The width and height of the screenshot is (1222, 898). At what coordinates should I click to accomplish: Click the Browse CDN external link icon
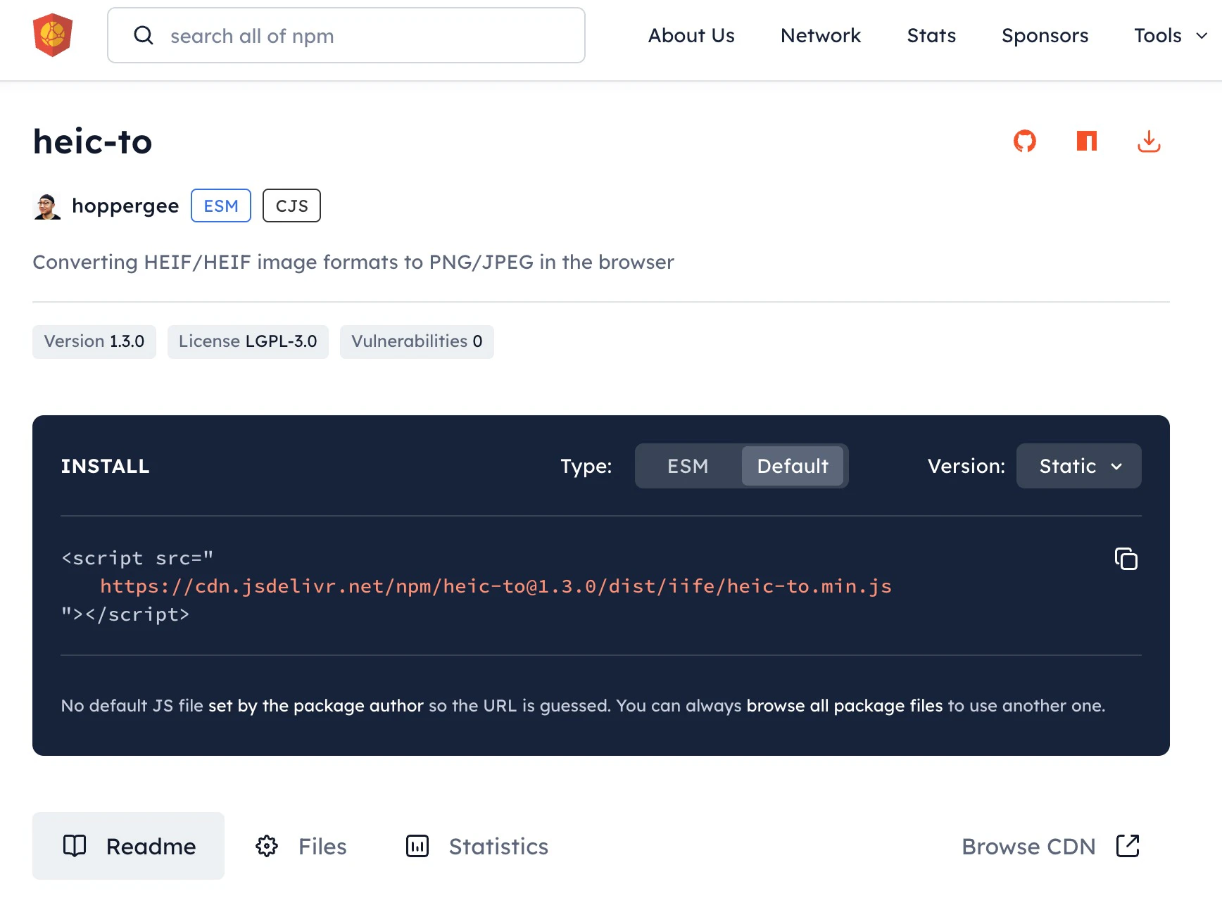[x=1128, y=846]
